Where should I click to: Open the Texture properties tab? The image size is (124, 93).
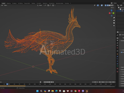117,72
